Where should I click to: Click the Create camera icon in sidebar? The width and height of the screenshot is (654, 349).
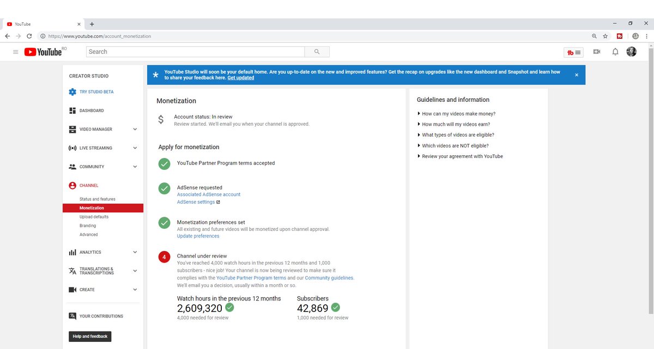(72, 290)
